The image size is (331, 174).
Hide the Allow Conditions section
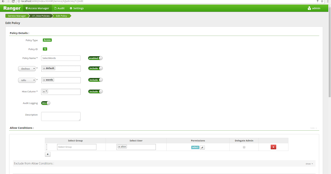point(313,128)
